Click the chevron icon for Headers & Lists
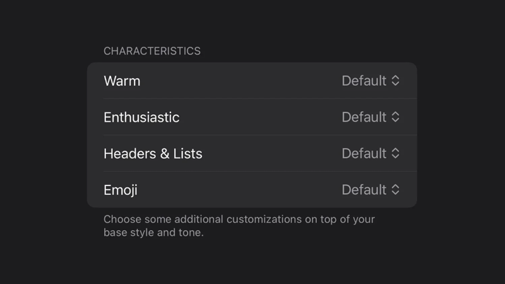 point(395,153)
